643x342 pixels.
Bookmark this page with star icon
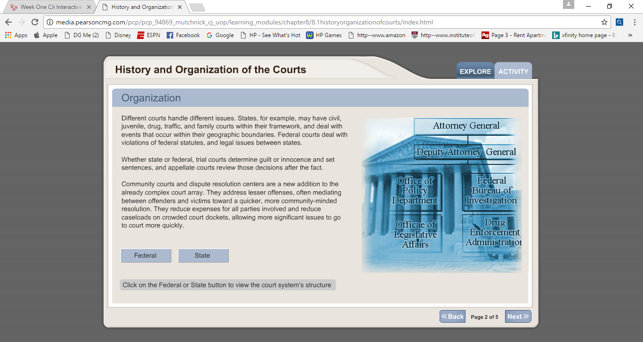pos(604,22)
